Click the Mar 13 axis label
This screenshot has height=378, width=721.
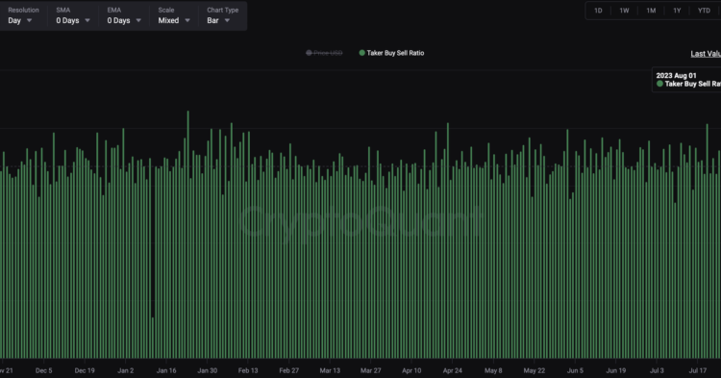[330, 370]
